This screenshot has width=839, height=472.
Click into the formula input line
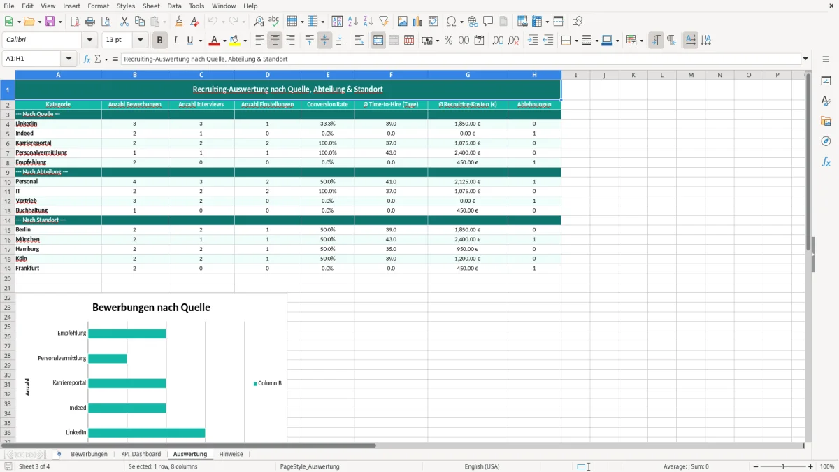click(x=461, y=59)
